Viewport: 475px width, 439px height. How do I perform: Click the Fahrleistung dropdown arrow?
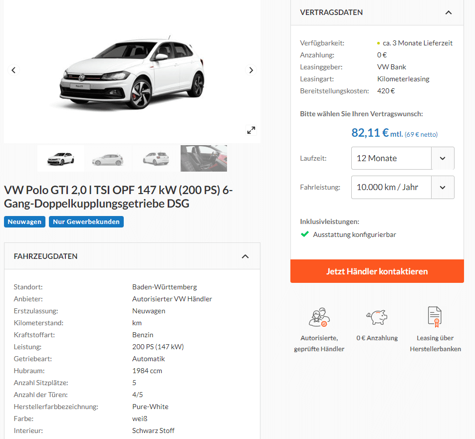tap(443, 187)
